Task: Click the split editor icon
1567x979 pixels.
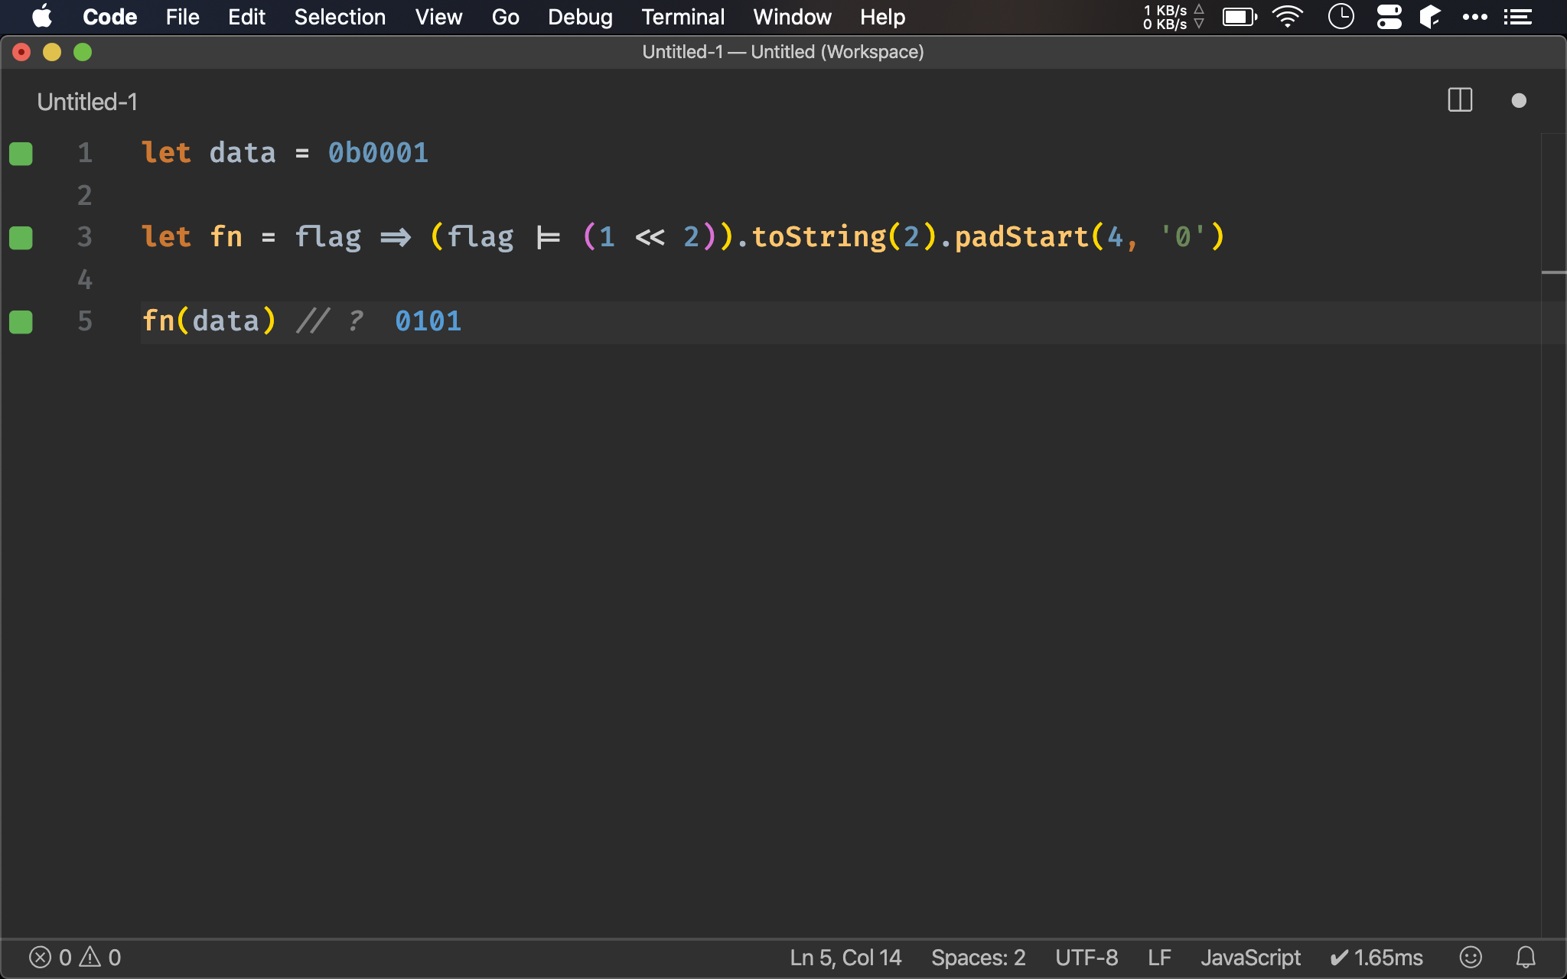Action: tap(1460, 100)
